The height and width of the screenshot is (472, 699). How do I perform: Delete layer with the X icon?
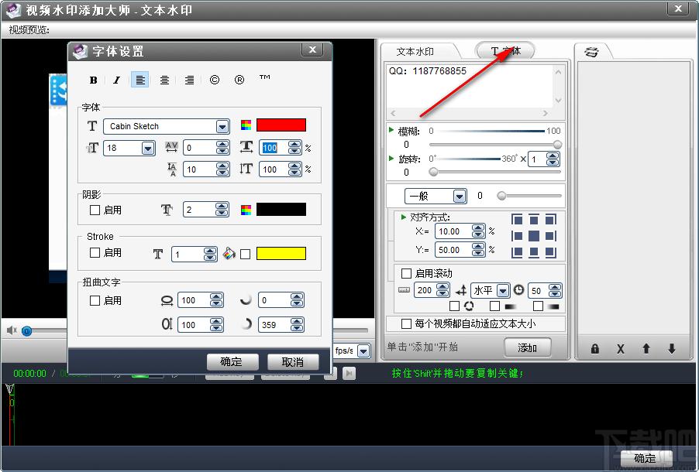click(621, 349)
